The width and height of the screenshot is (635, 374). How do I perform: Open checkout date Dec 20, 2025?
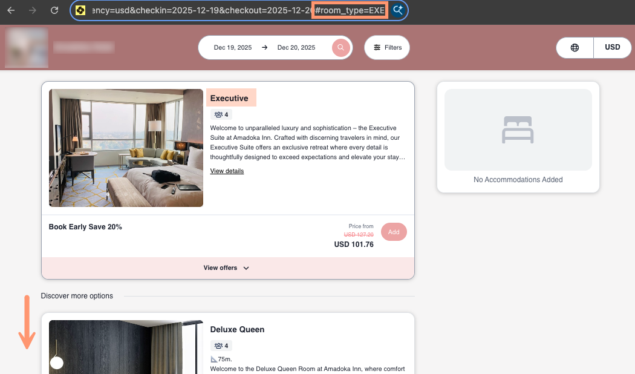pyautogui.click(x=296, y=47)
